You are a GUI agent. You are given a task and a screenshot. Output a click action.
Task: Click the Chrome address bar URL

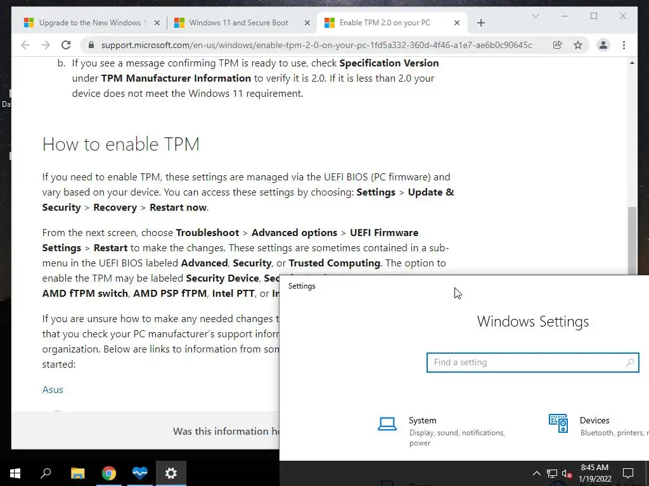(x=317, y=45)
